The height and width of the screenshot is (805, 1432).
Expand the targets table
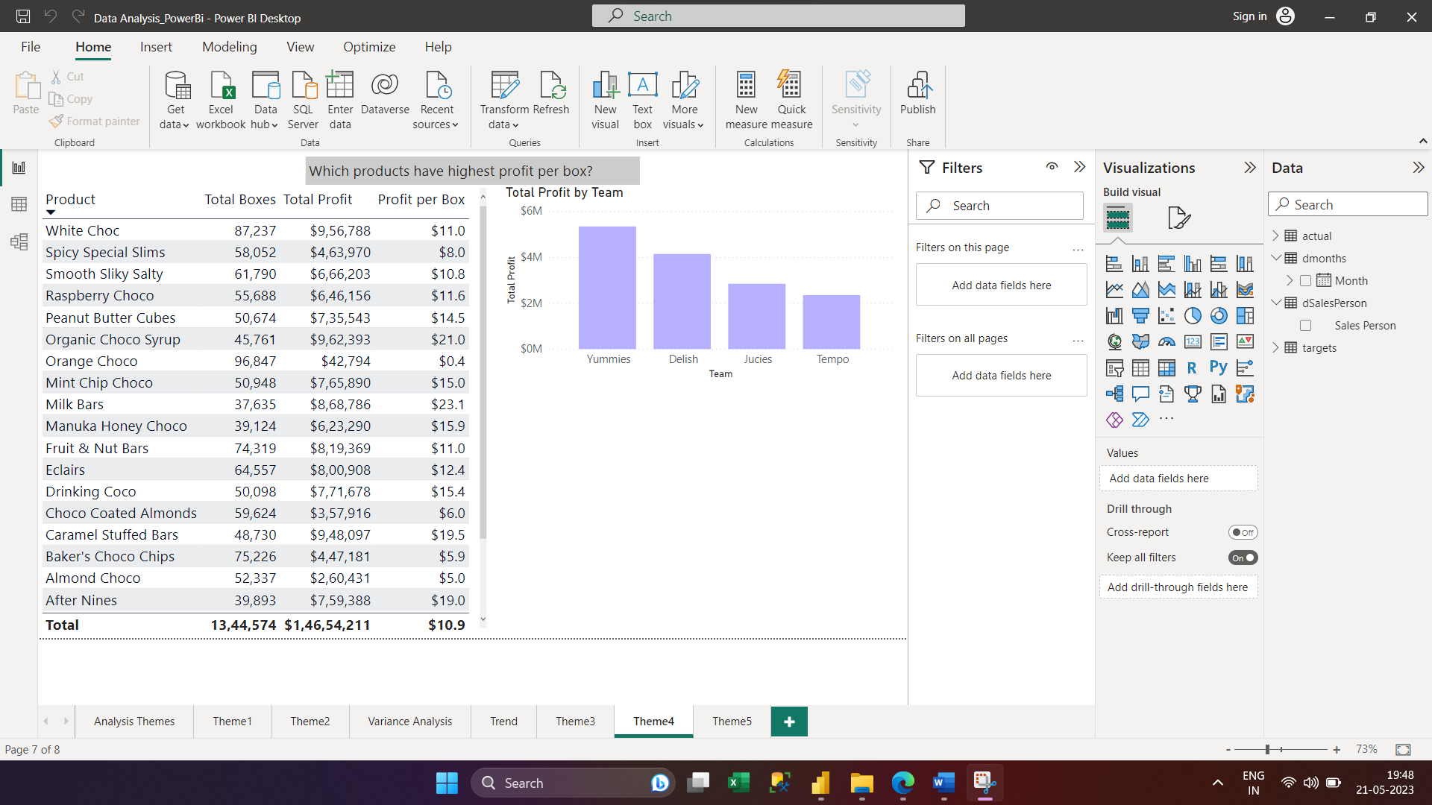click(1275, 347)
